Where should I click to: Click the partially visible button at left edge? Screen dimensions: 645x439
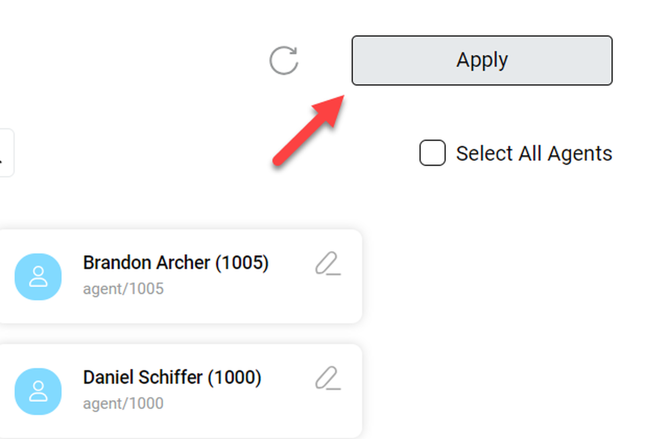[x=6, y=153]
